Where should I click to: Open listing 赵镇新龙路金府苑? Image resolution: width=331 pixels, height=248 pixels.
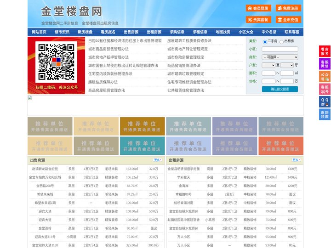click(45, 169)
